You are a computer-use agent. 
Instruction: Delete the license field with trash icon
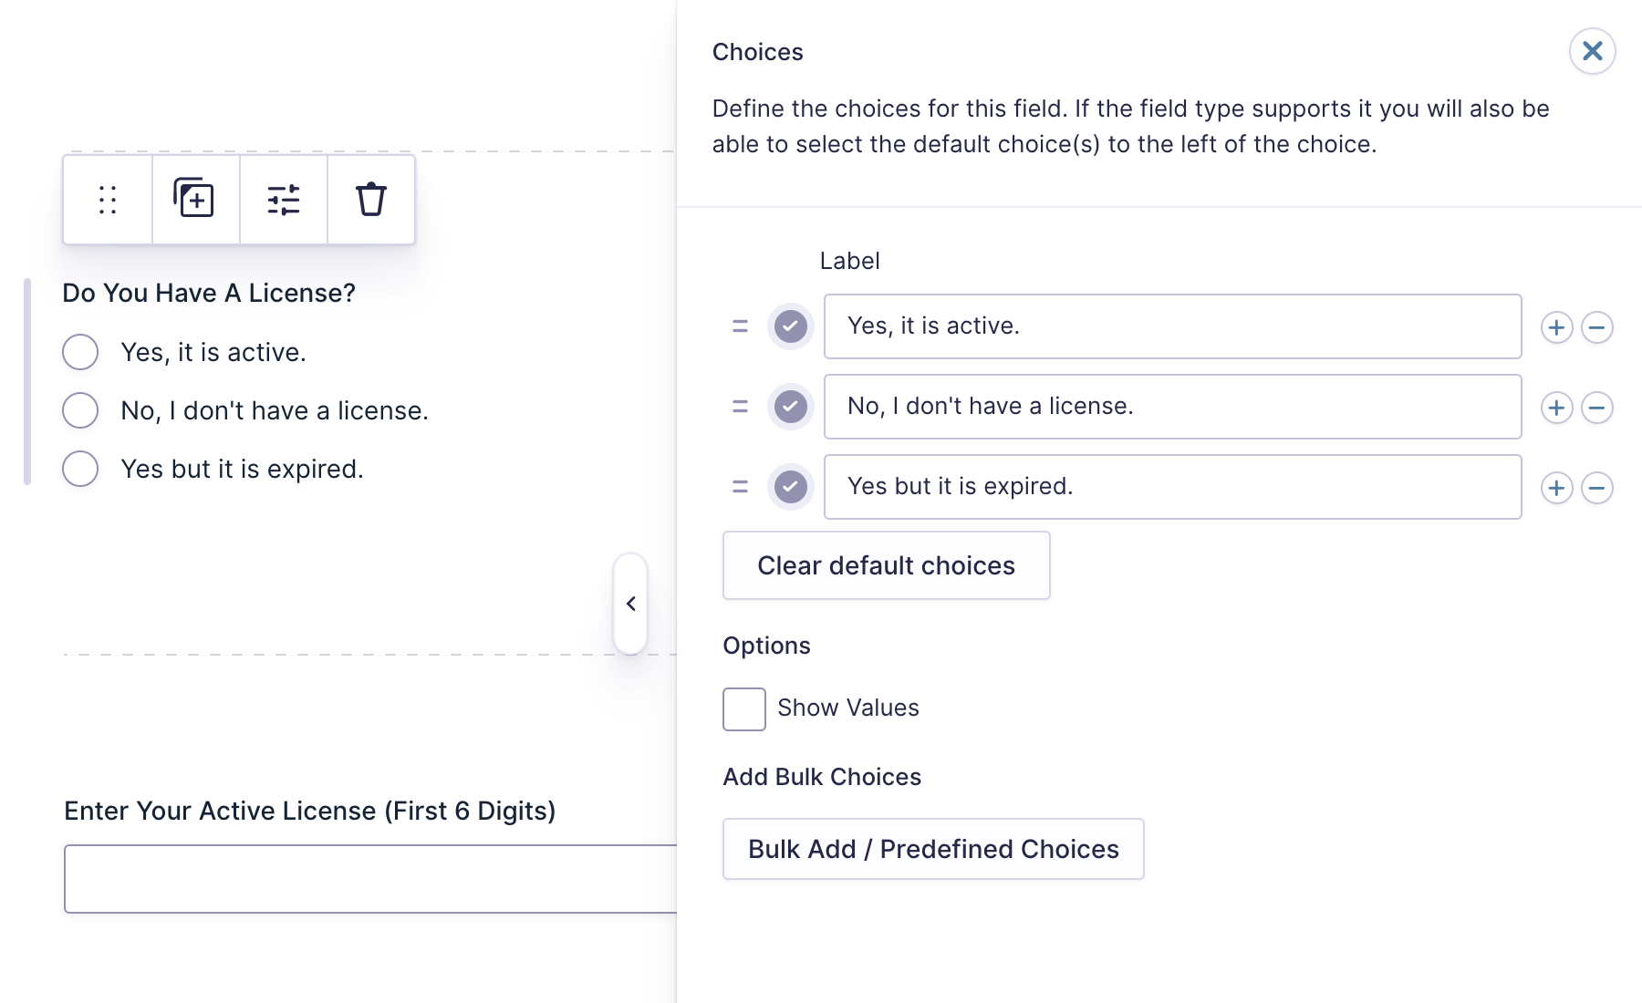[371, 200]
